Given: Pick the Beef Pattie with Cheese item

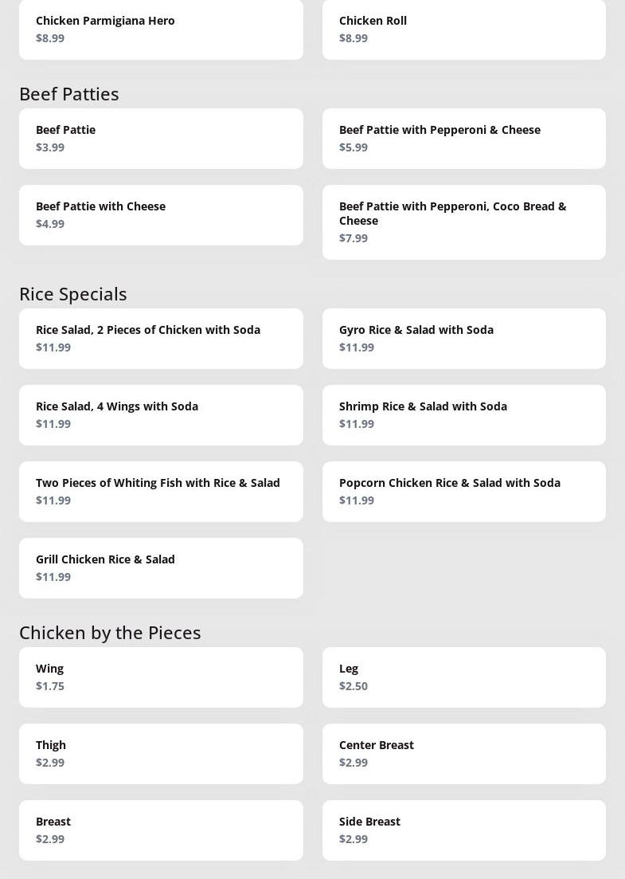Looking at the screenshot, I should [x=161, y=214].
